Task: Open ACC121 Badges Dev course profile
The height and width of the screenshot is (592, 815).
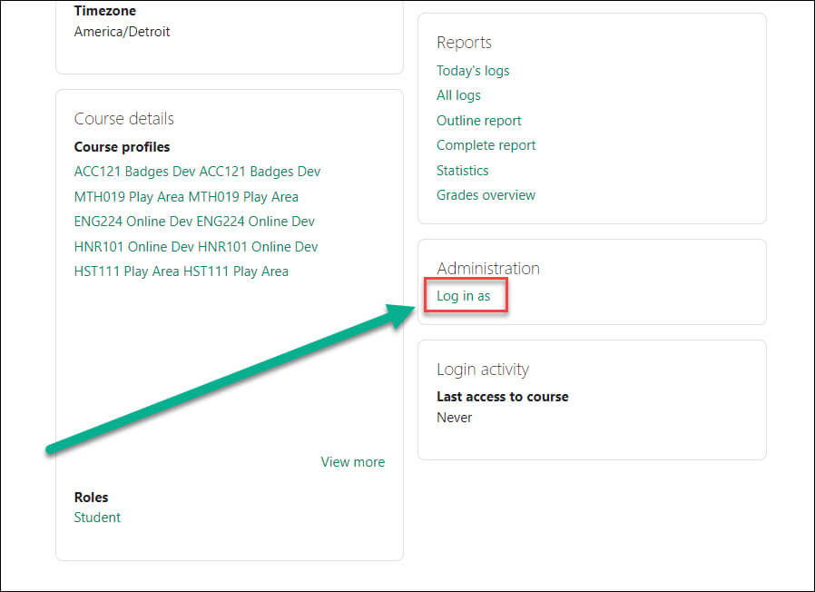Action: [x=197, y=172]
